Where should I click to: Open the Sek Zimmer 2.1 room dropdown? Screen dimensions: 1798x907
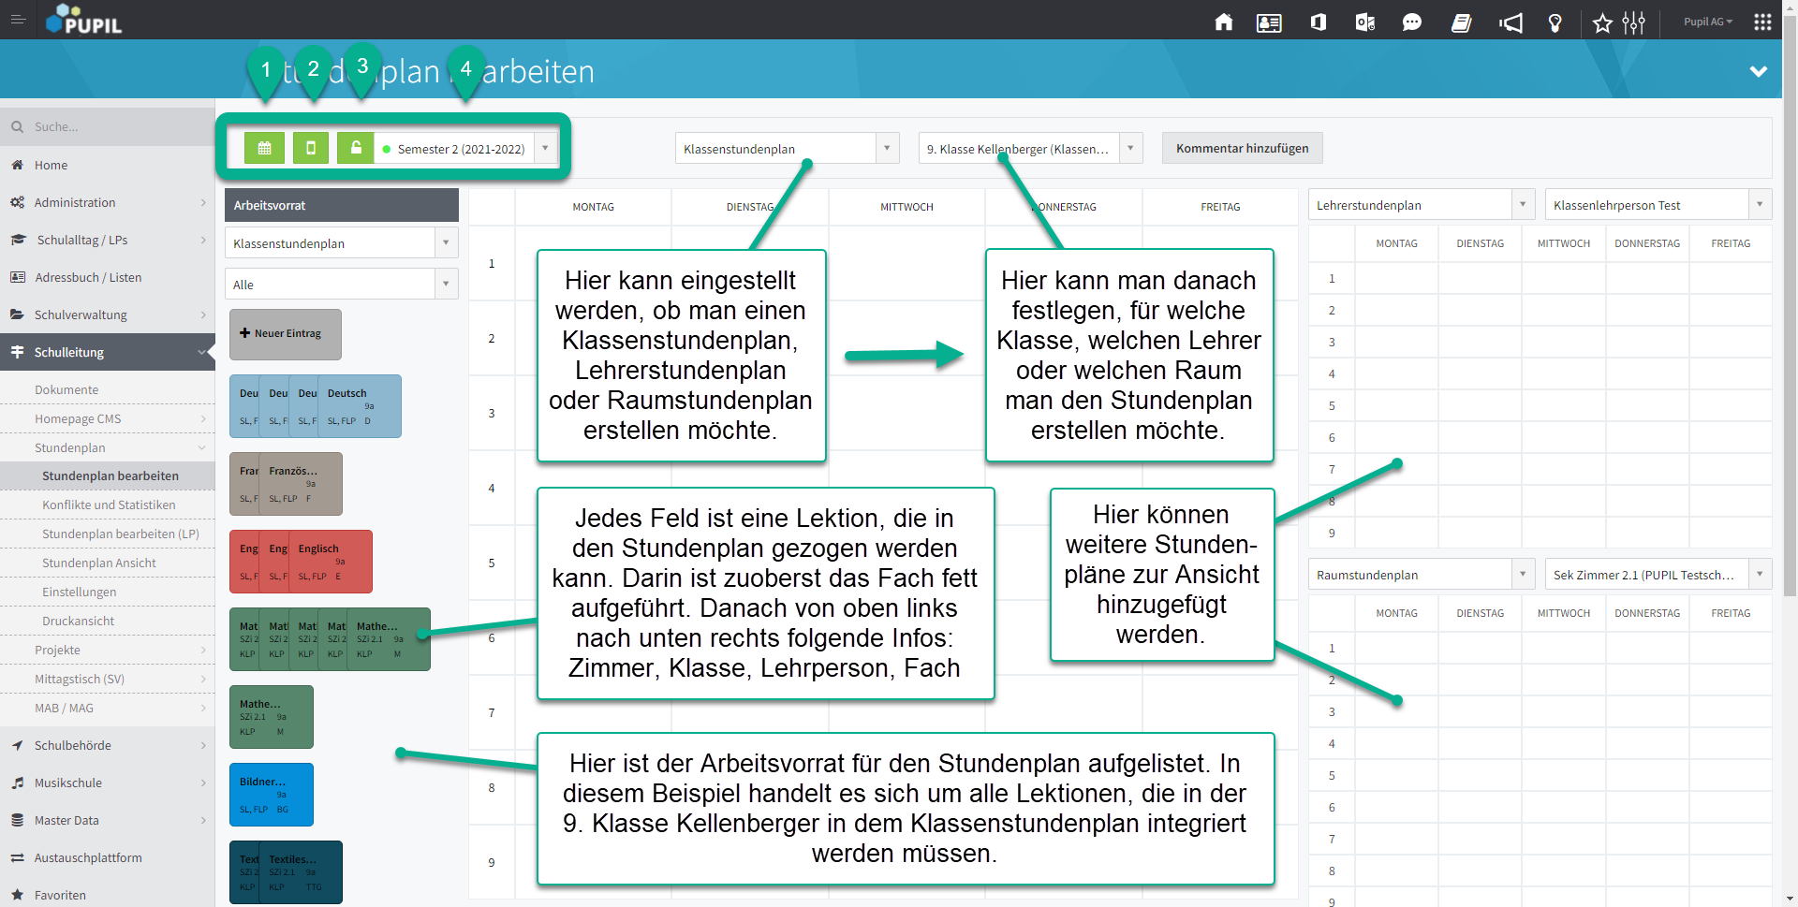[x=1658, y=574]
